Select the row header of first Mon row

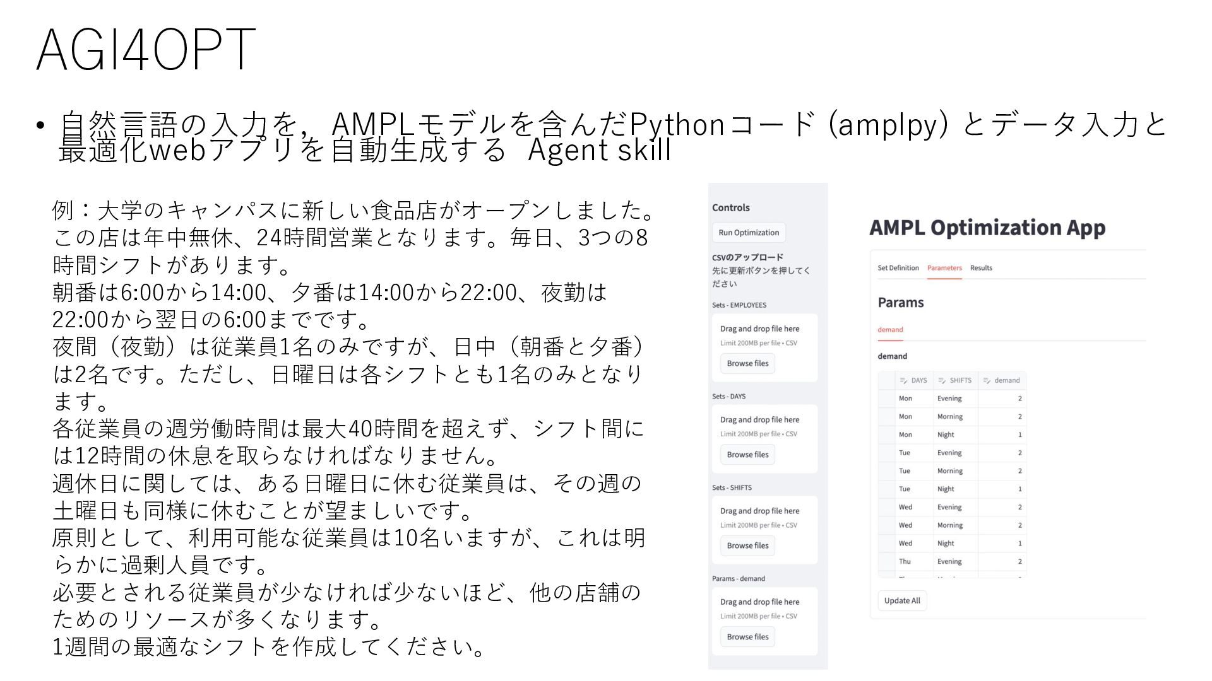click(x=886, y=399)
